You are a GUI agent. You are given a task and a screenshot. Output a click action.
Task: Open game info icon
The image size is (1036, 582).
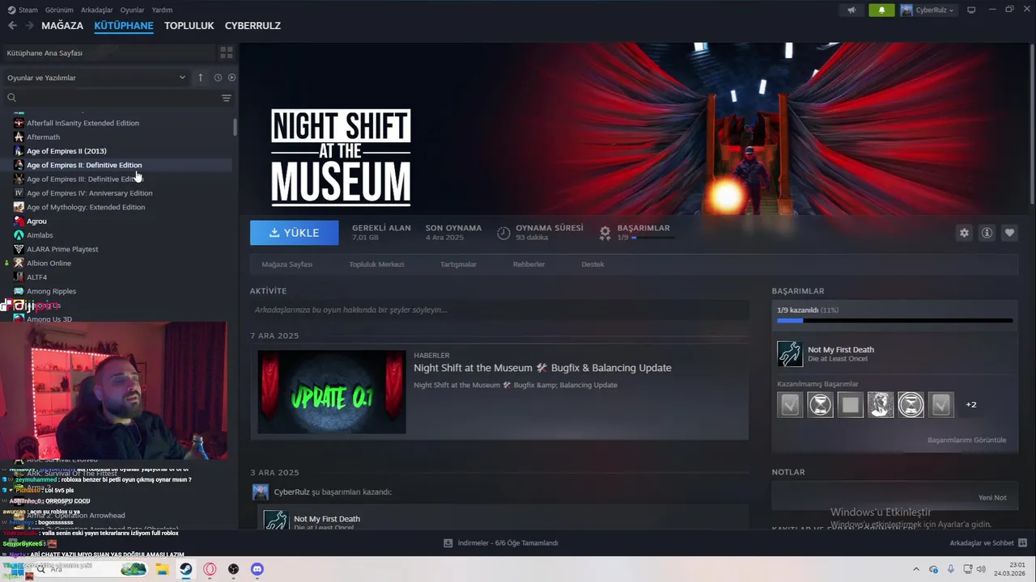click(x=987, y=233)
